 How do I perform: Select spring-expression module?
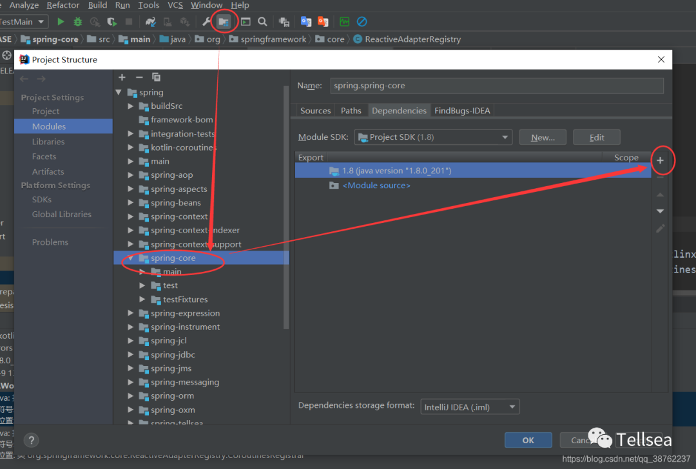[185, 313]
